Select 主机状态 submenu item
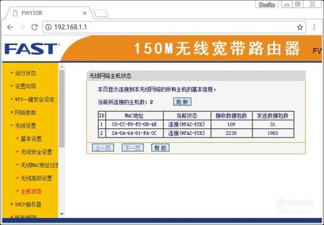This screenshot has width=324, height=225. tap(31, 191)
